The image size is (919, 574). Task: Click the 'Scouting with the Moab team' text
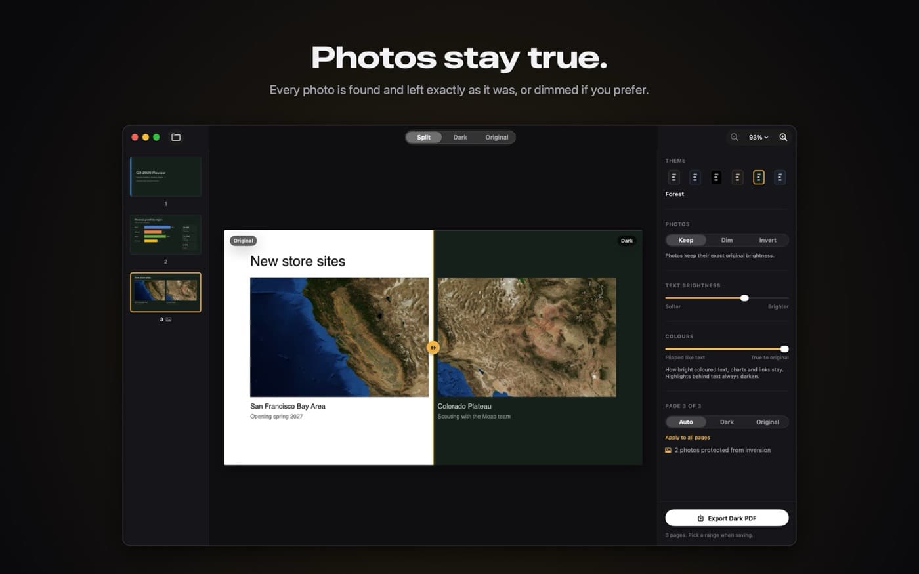[x=474, y=417]
